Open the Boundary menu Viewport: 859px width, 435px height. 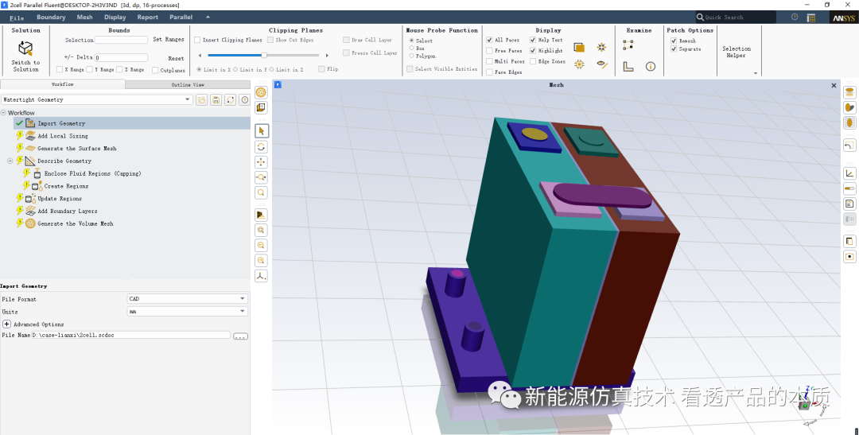point(51,17)
